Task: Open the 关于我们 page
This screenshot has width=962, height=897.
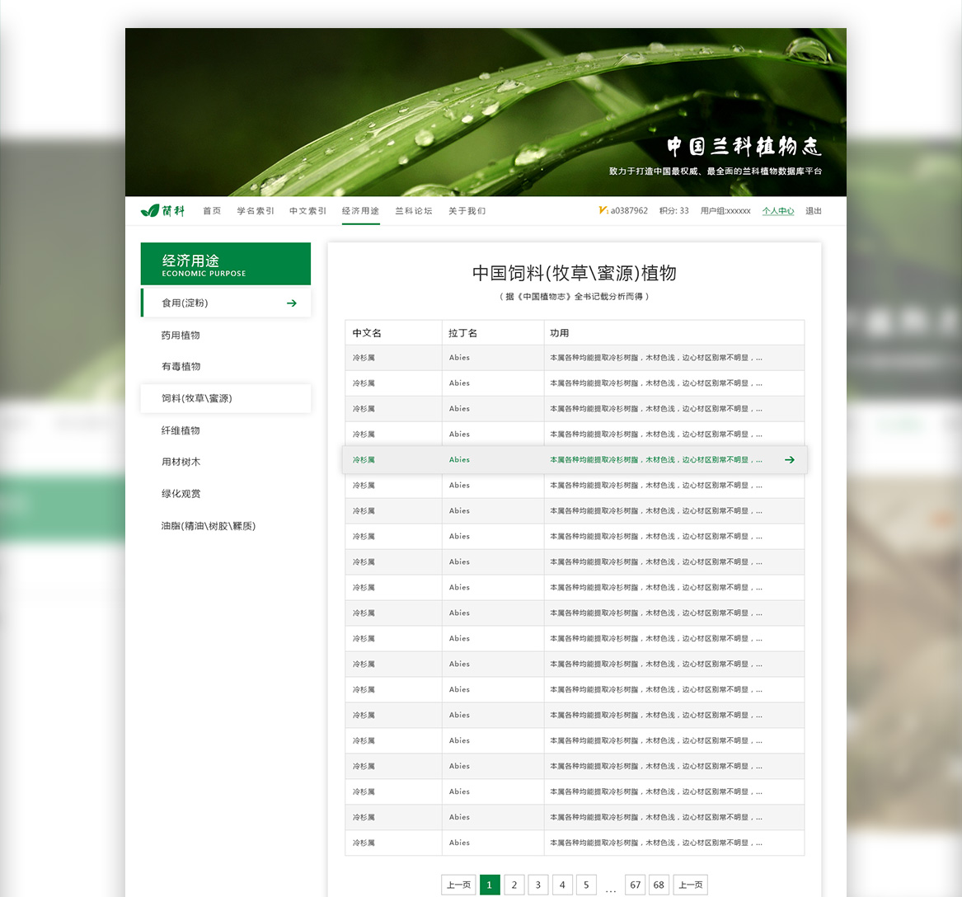Action: (467, 211)
